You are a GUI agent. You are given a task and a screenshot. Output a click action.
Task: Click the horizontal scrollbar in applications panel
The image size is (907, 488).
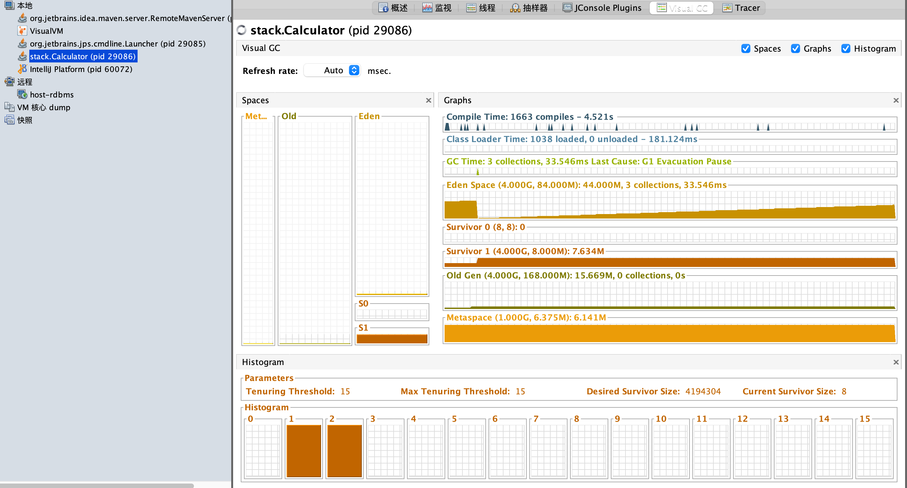pos(97,485)
